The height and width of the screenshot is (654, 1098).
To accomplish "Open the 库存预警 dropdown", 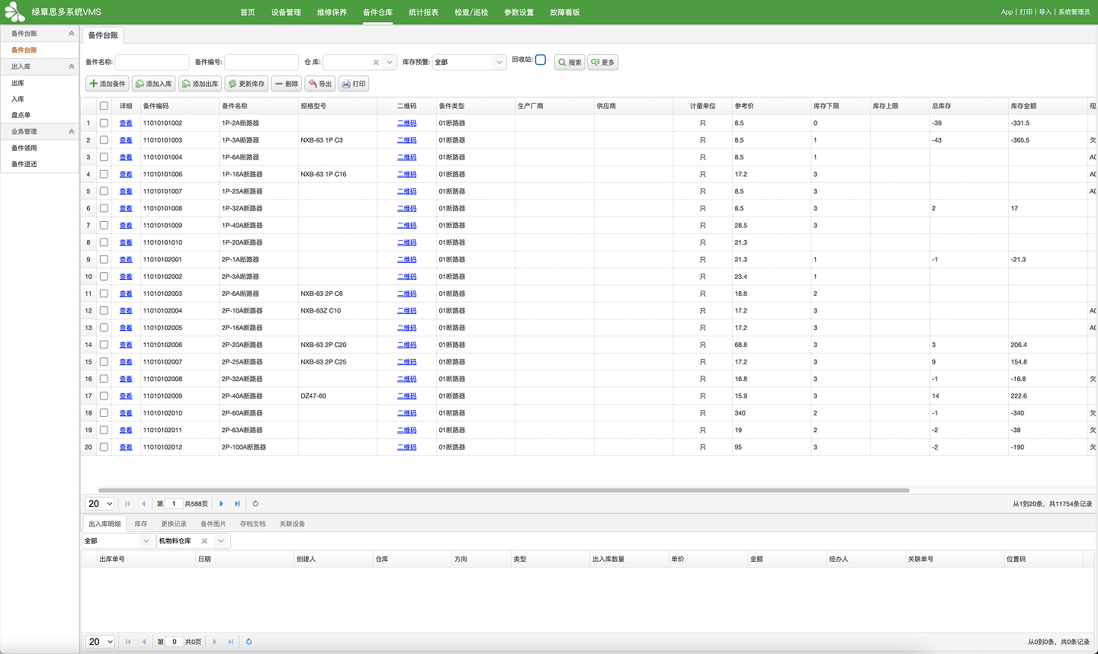I will click(x=470, y=63).
